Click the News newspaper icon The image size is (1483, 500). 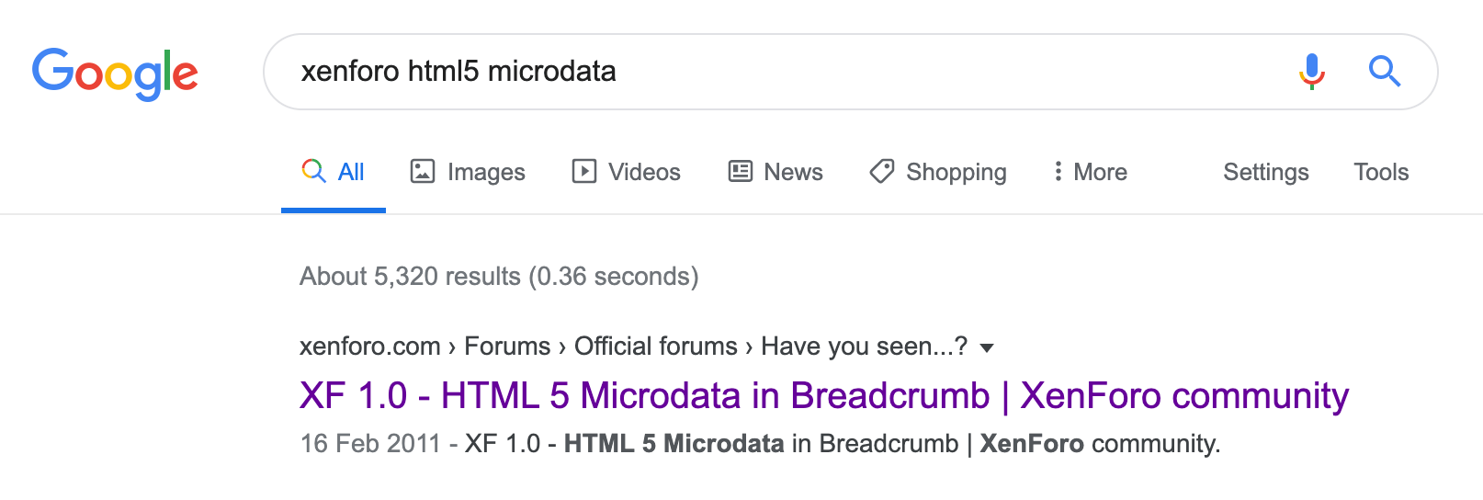point(741,171)
